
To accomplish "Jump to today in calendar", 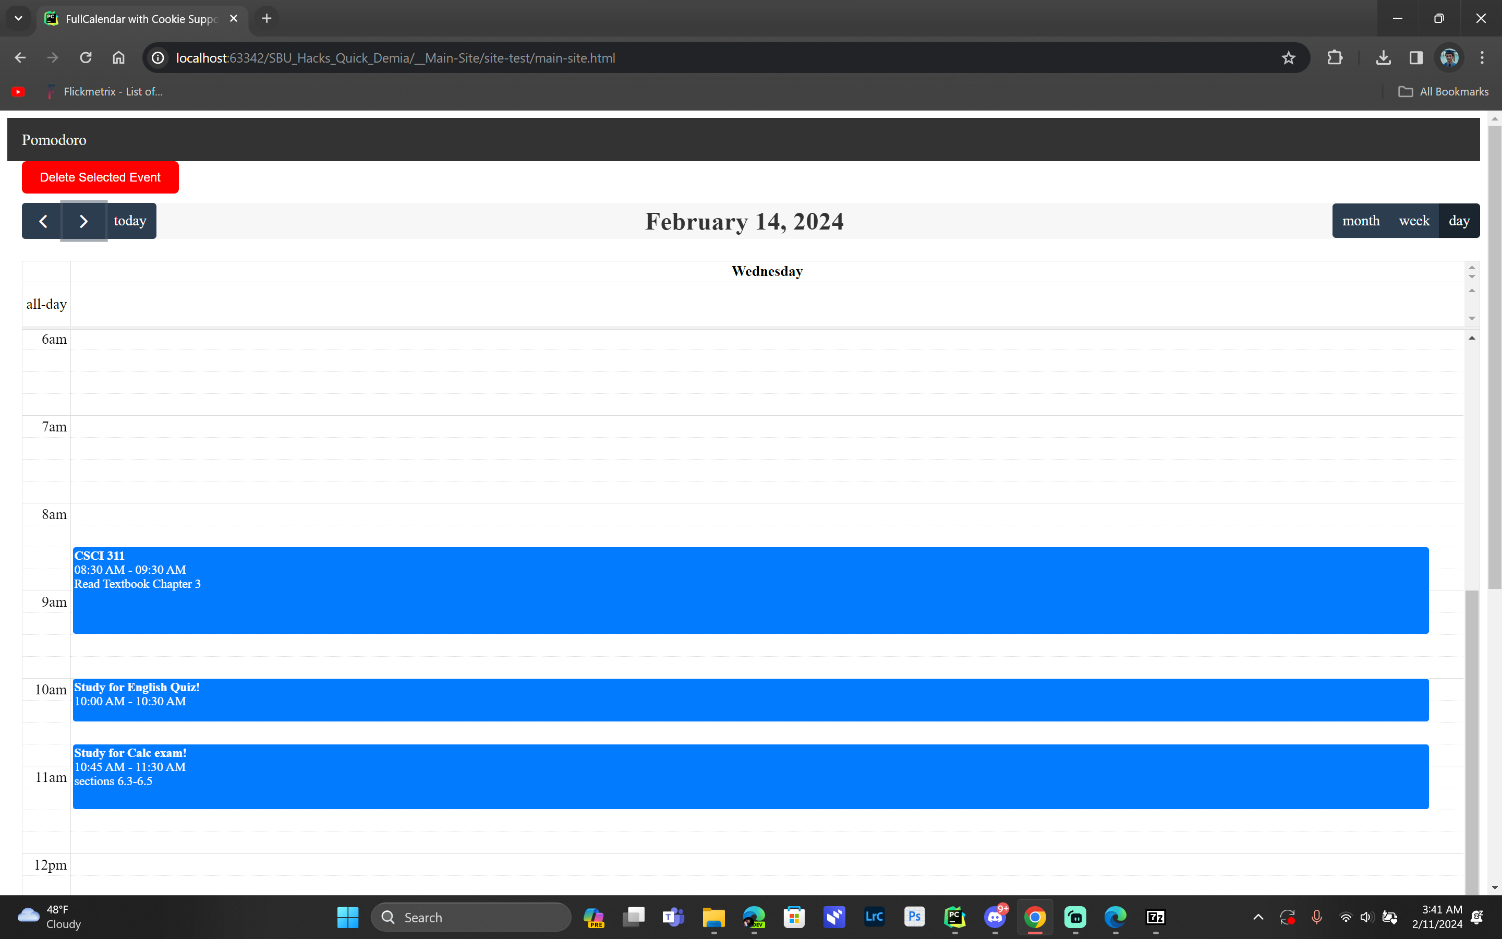I will 130,221.
